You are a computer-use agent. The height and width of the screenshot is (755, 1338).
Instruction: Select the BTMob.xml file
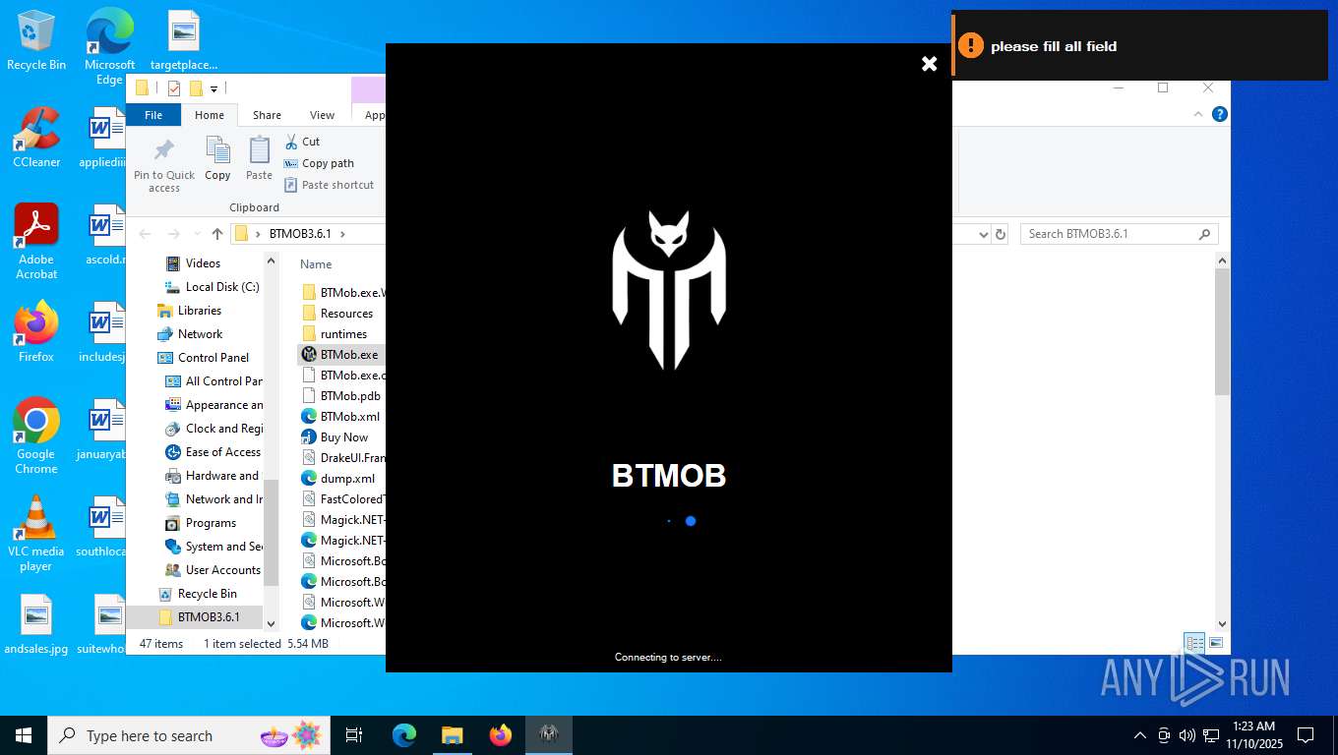pyautogui.click(x=340, y=417)
